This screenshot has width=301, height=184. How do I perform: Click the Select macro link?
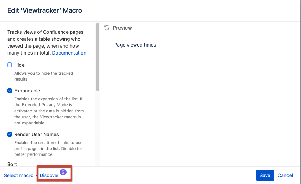click(19, 175)
